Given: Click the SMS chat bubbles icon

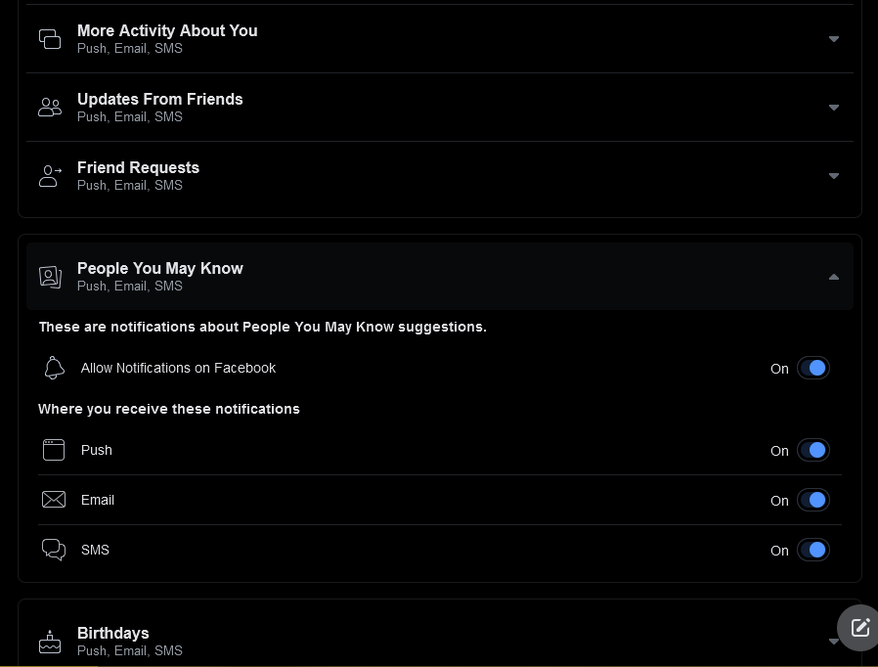Looking at the screenshot, I should tap(54, 550).
